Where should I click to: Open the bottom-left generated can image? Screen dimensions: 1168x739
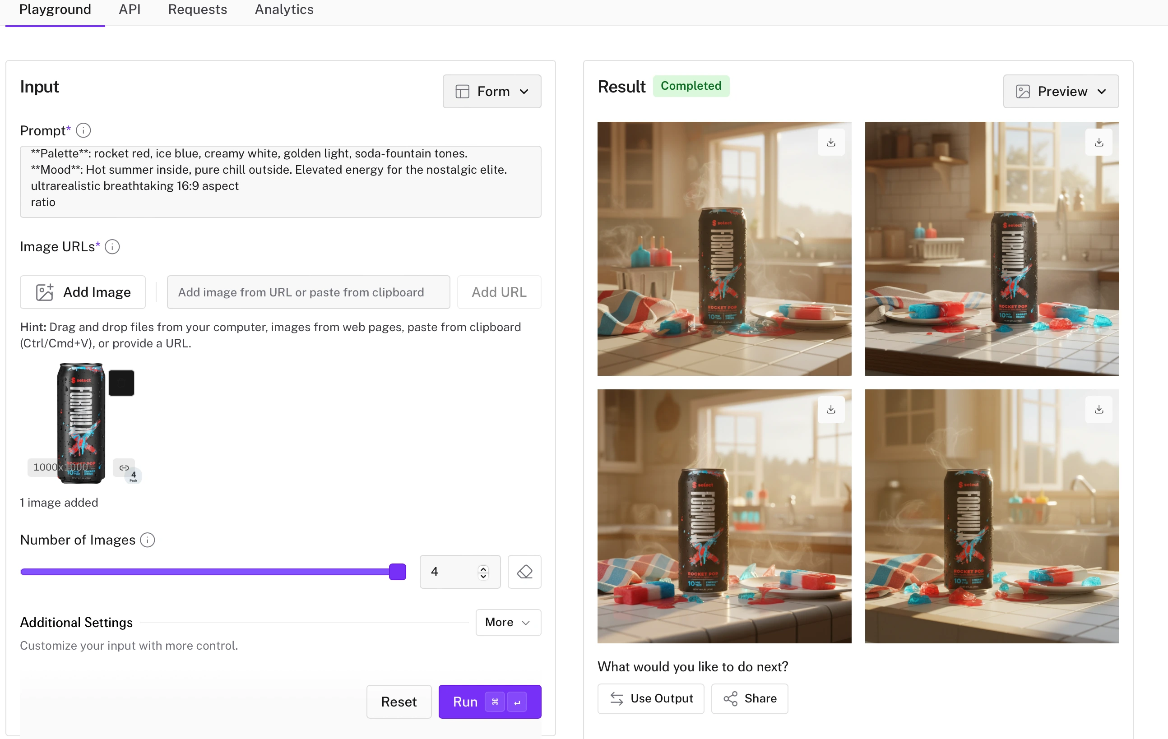pyautogui.click(x=724, y=517)
